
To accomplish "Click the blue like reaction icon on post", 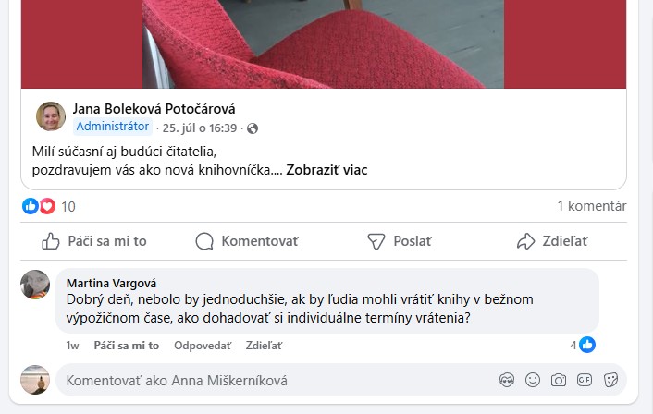I will [x=31, y=206].
